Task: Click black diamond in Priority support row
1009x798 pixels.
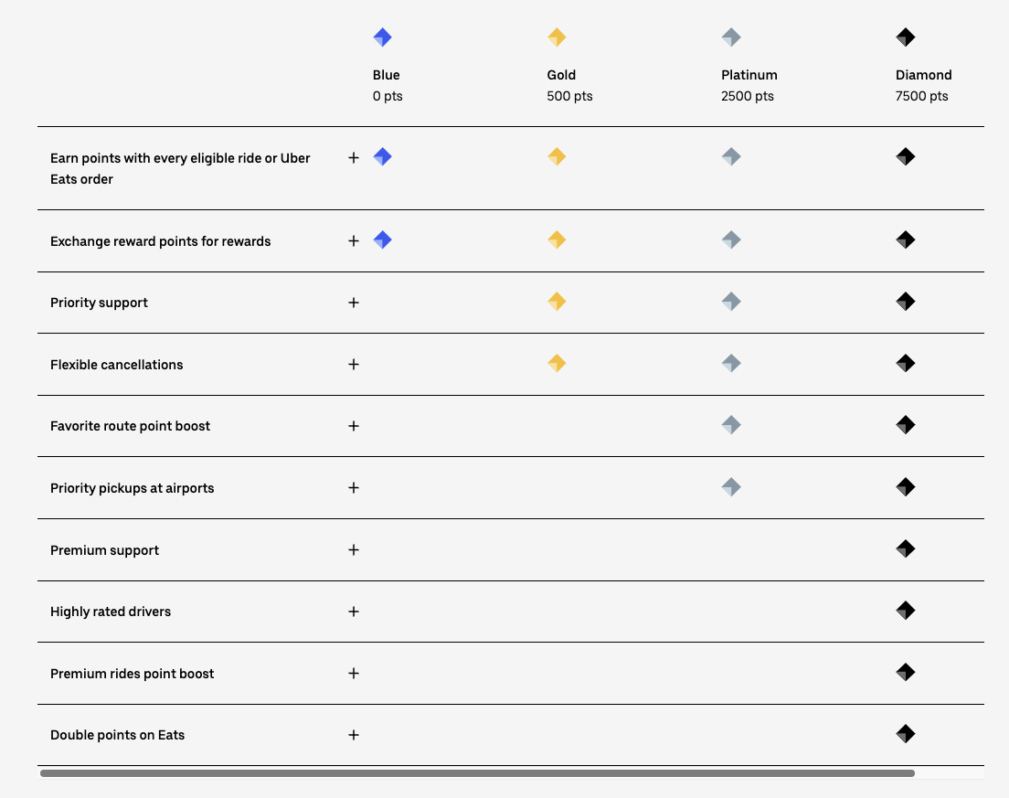Action: point(906,301)
